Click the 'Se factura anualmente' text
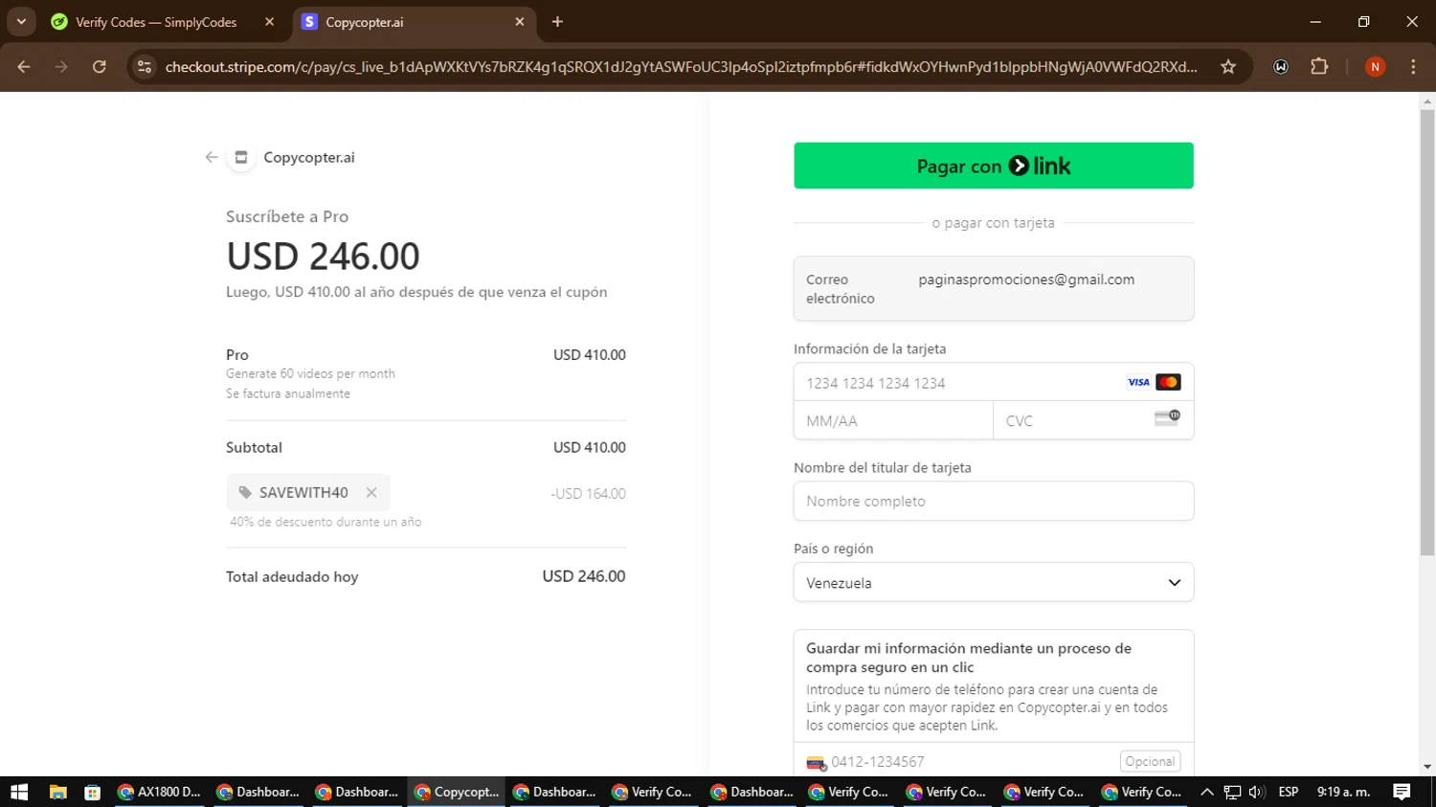 pyautogui.click(x=288, y=393)
